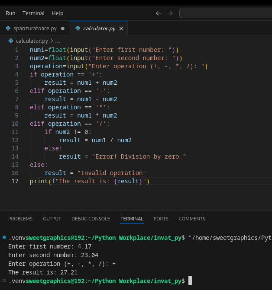
Task: Click the "if operation == '+':" line
Action: coord(66,74)
